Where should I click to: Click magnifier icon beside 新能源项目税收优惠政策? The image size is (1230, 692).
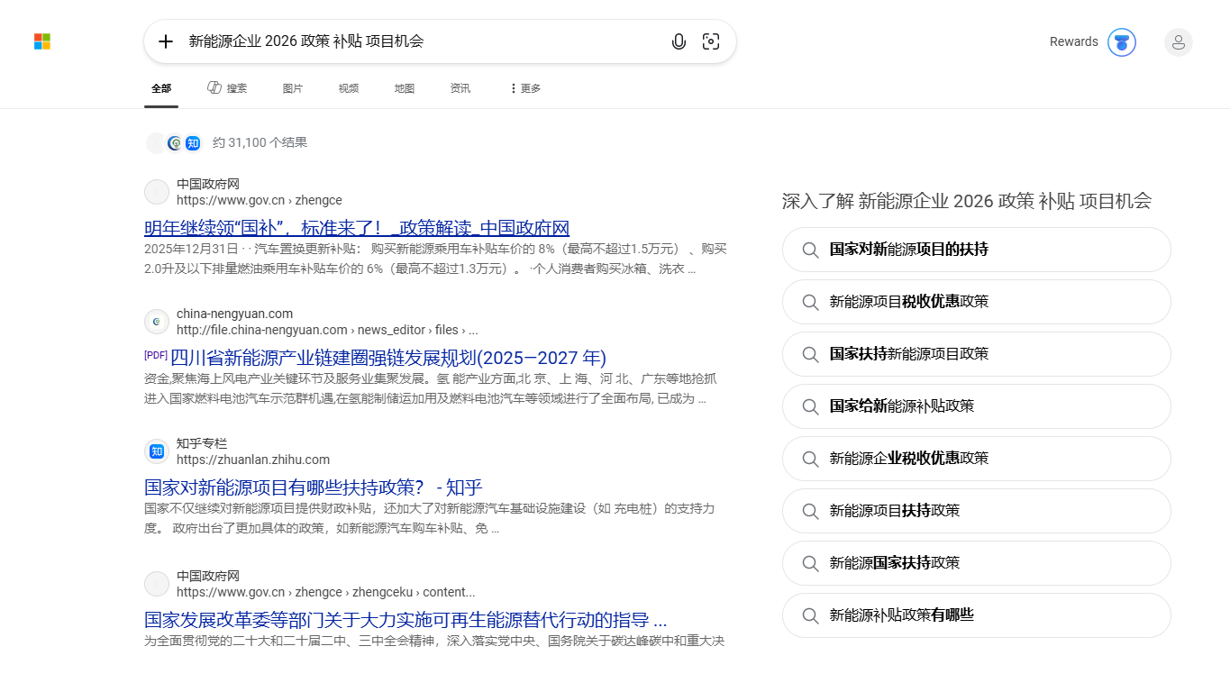point(810,302)
